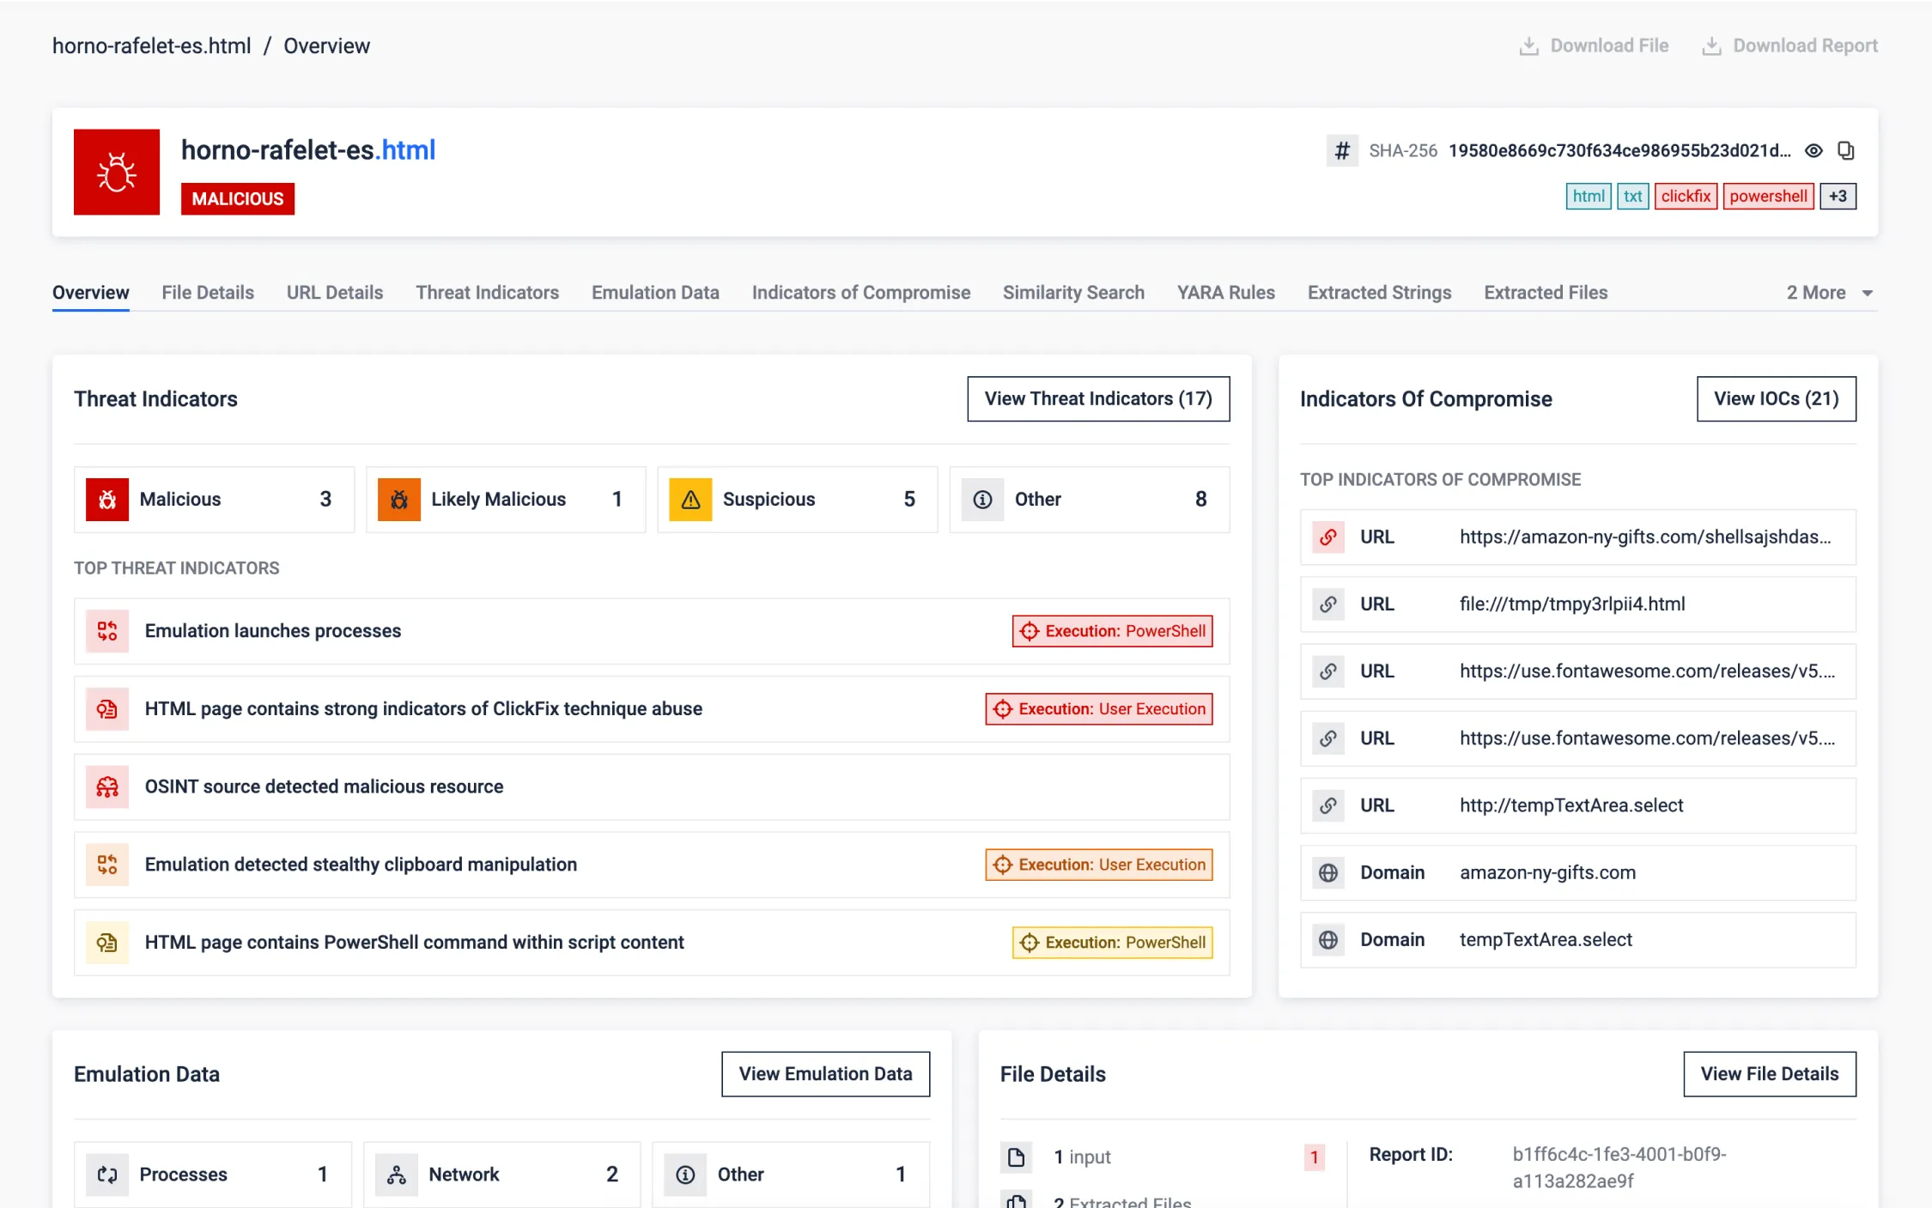1932x1208 pixels.
Task: Click View IOCs (21) button
Action: [x=1776, y=399]
